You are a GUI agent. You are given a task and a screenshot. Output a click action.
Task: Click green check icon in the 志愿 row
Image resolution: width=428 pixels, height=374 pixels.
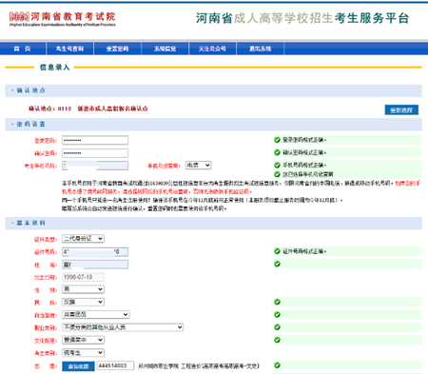(x=277, y=365)
